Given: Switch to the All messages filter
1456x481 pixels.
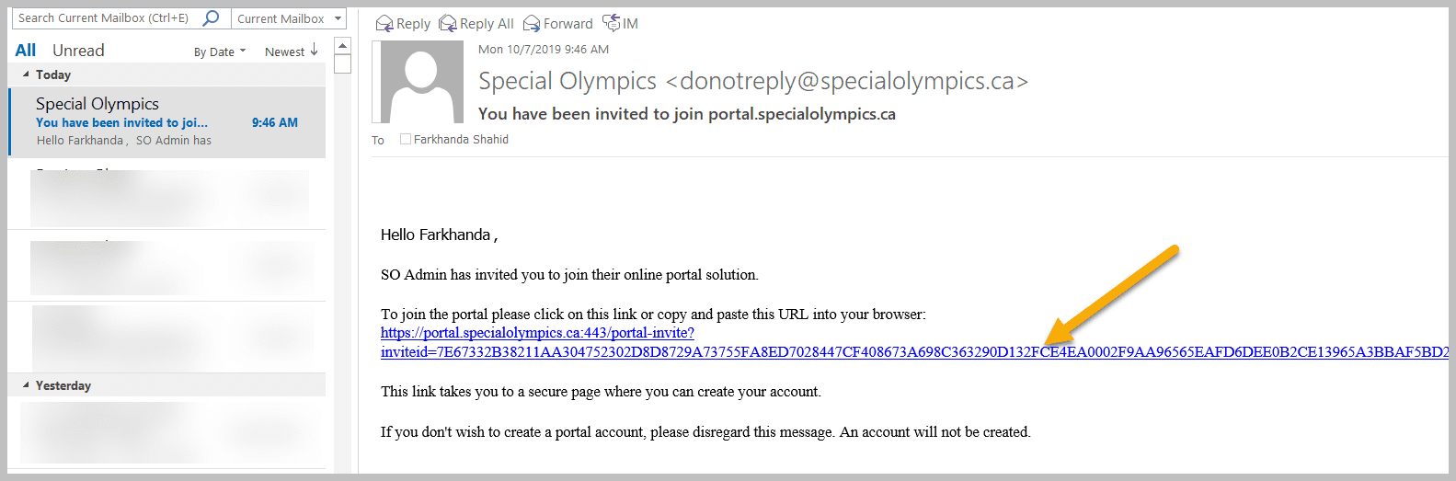Looking at the screenshot, I should pos(26,50).
